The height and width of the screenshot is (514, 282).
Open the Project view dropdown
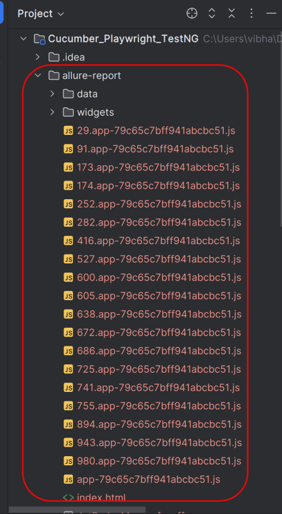[x=40, y=13]
